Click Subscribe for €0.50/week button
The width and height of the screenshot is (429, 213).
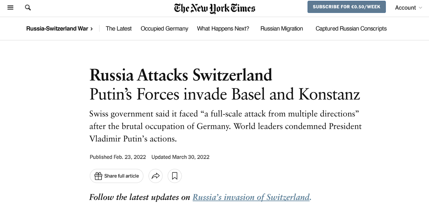coord(347,7)
